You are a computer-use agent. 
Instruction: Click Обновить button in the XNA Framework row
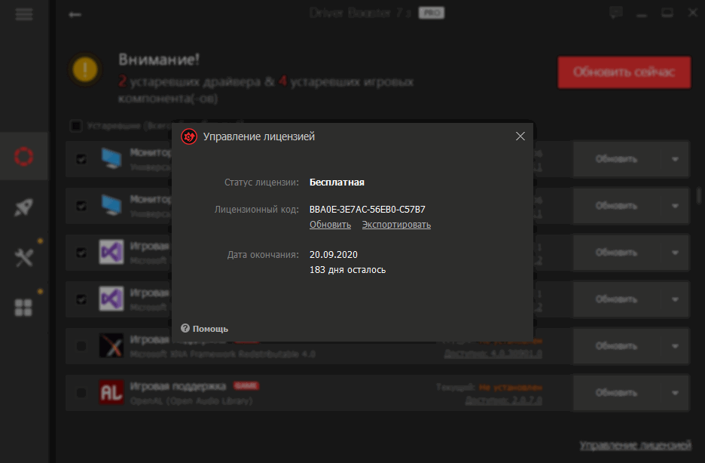pyautogui.click(x=616, y=346)
